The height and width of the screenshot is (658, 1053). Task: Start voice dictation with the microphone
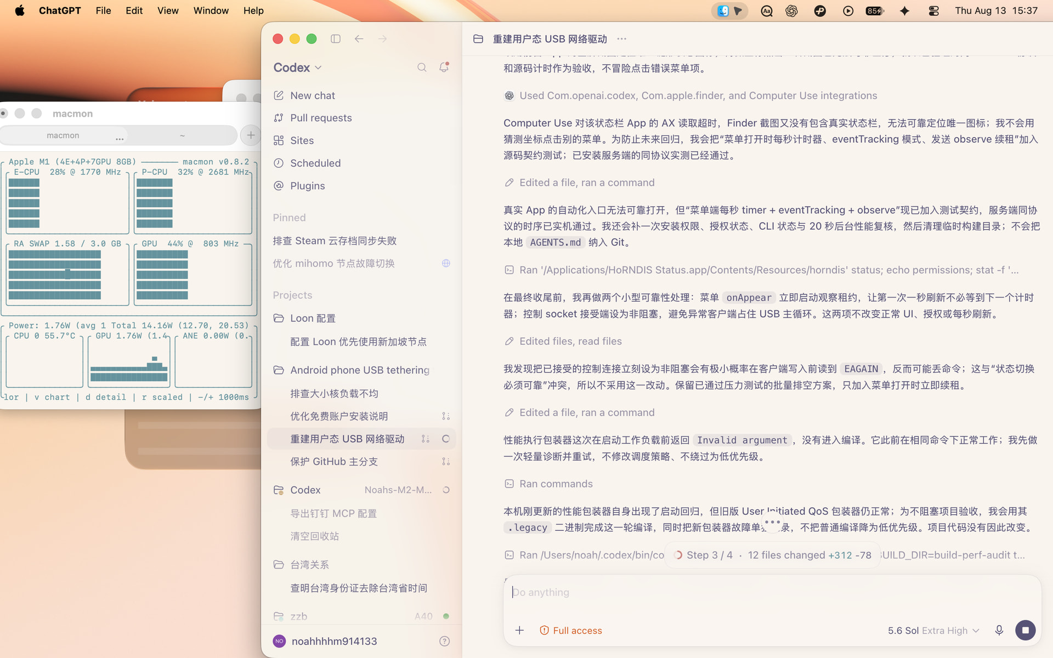pyautogui.click(x=999, y=631)
